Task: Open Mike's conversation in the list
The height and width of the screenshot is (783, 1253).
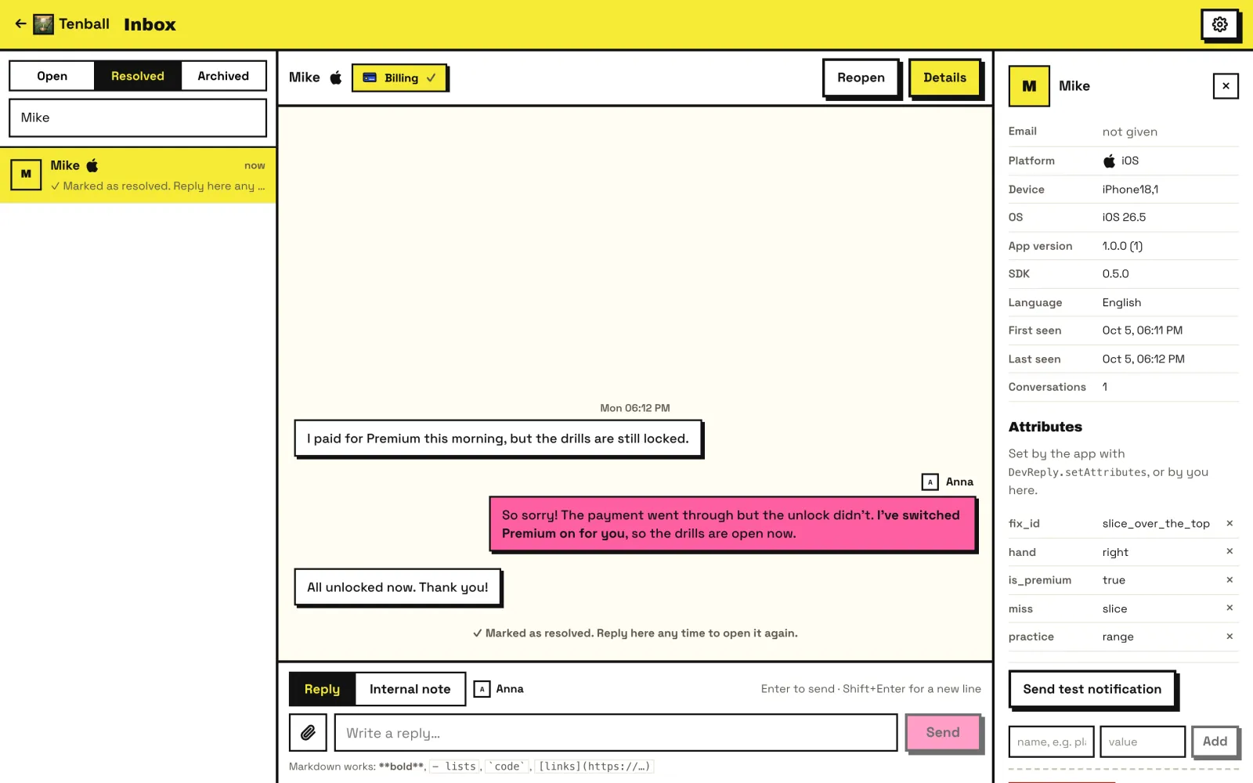Action: tap(138, 175)
